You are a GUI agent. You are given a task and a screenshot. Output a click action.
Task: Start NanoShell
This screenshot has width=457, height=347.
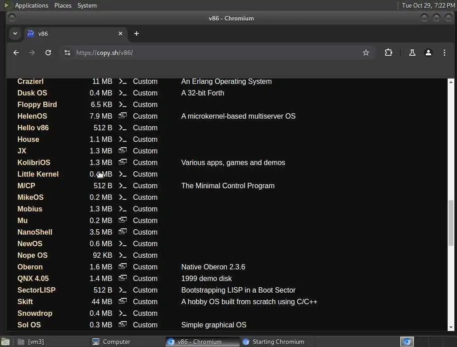pos(35,232)
